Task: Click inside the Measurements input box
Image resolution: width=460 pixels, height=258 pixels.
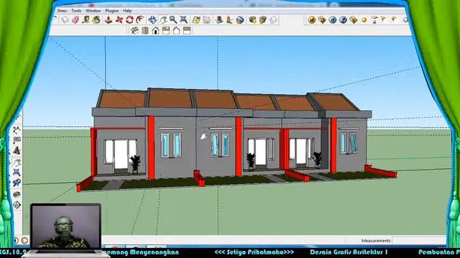Action: click(x=419, y=241)
